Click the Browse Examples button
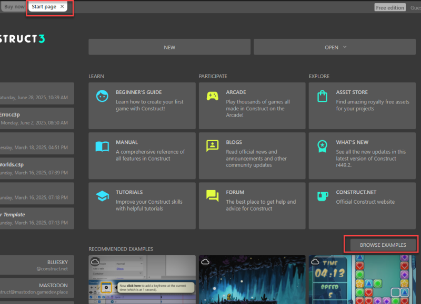 [383, 245]
